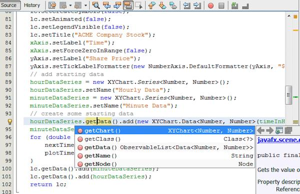Go back in the Javadoc popup
300x194 pixels.
[x=261, y=131]
